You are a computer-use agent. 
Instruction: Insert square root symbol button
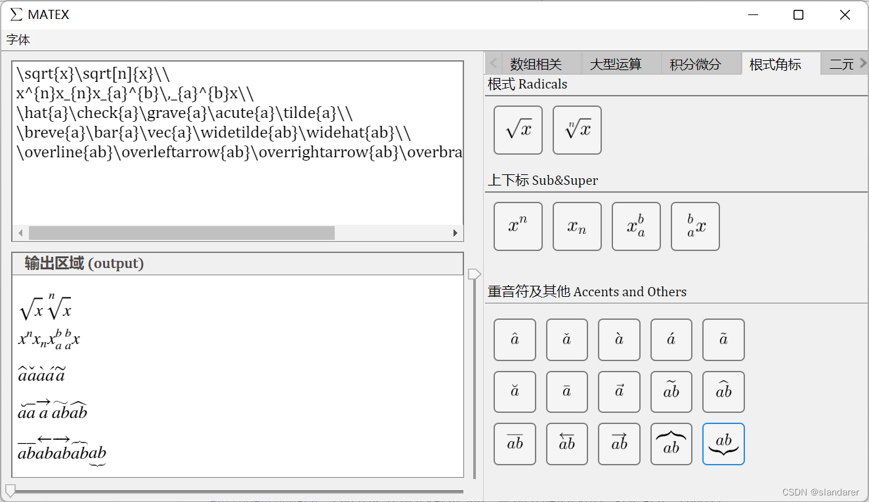pos(518,130)
